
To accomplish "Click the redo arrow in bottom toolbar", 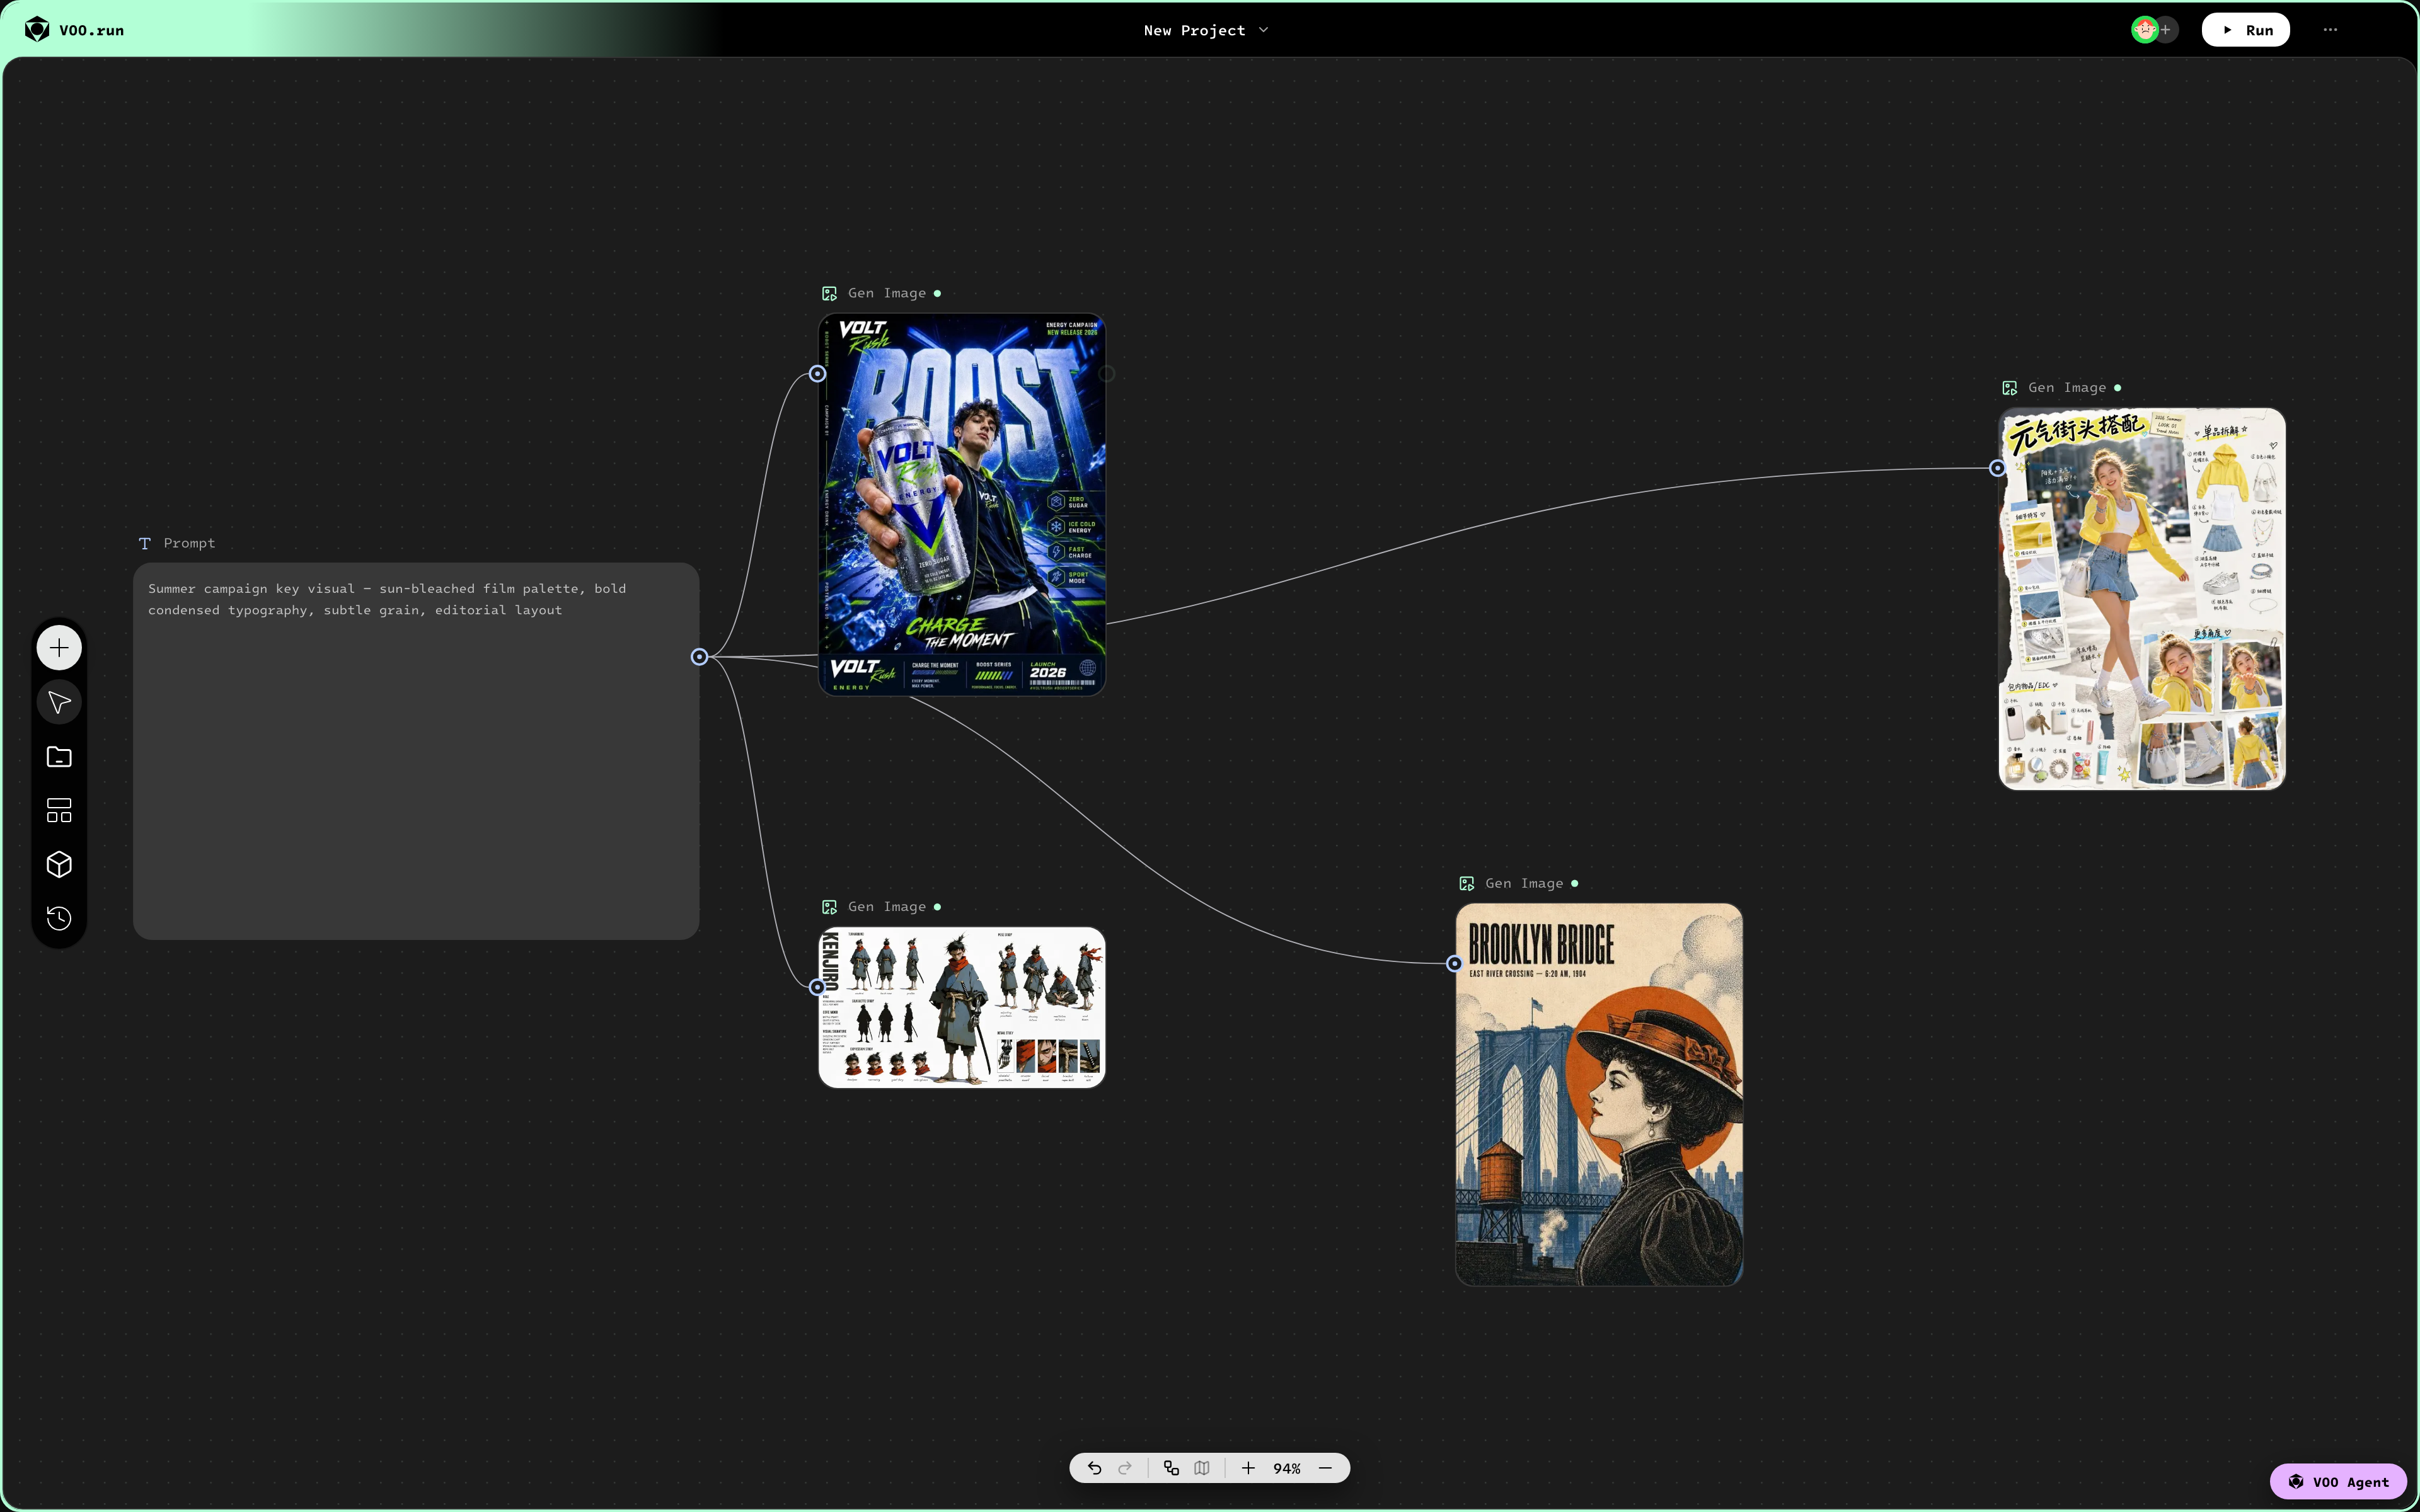I will [x=1125, y=1468].
